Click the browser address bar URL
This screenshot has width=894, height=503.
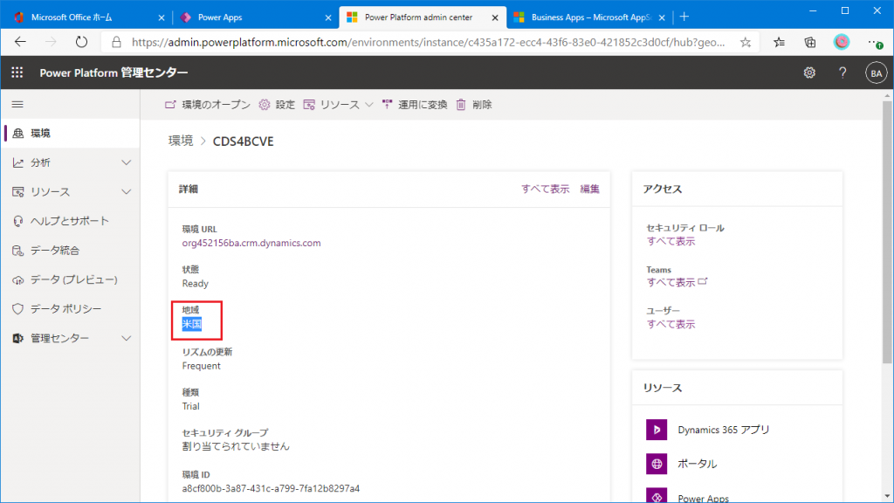(428, 42)
